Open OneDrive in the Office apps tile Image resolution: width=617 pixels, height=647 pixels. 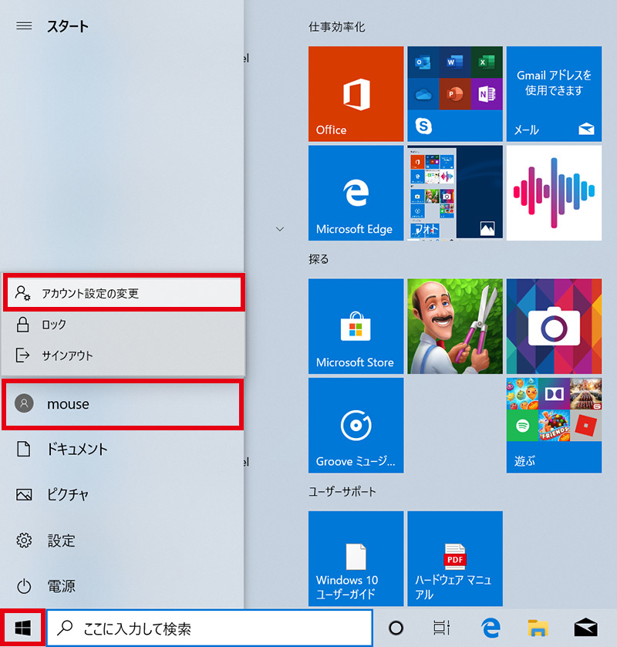423,94
